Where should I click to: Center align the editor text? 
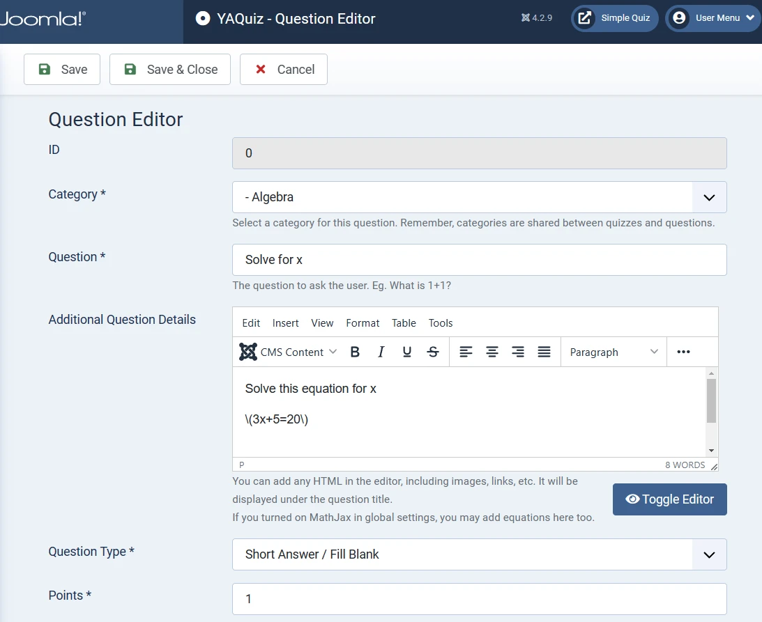point(492,352)
